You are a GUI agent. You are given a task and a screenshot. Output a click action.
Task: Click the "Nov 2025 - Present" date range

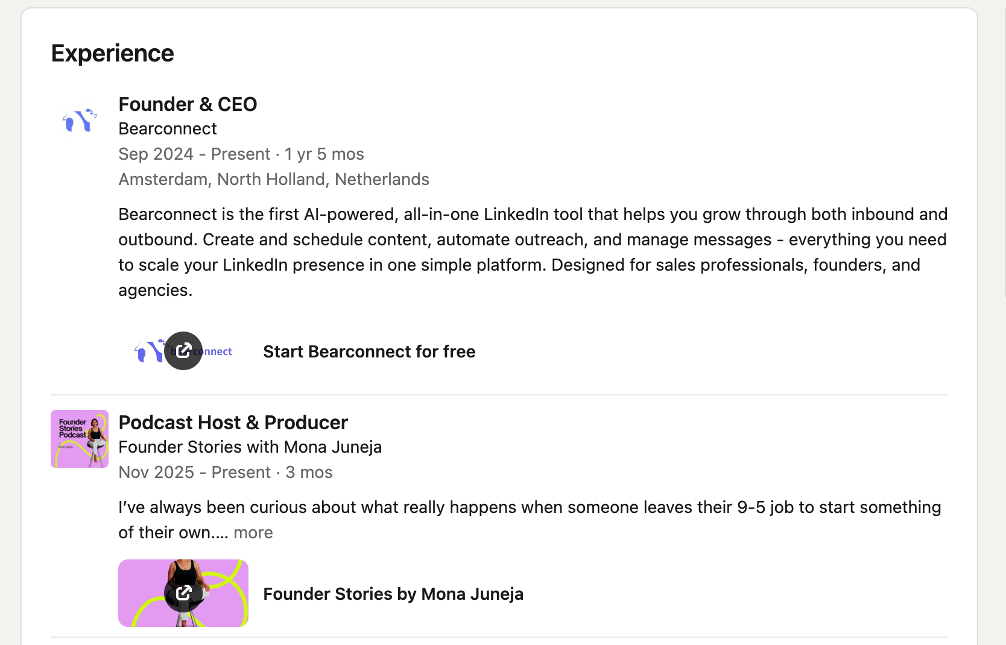(x=195, y=473)
